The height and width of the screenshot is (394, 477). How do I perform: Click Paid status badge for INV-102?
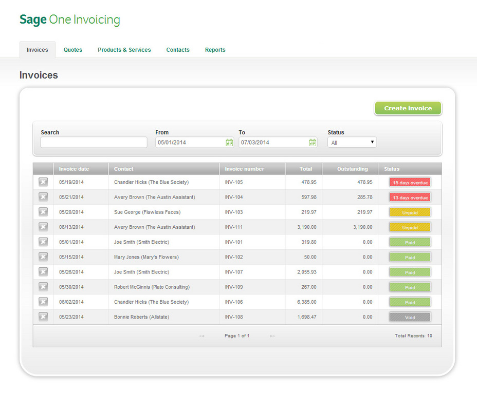tap(410, 257)
